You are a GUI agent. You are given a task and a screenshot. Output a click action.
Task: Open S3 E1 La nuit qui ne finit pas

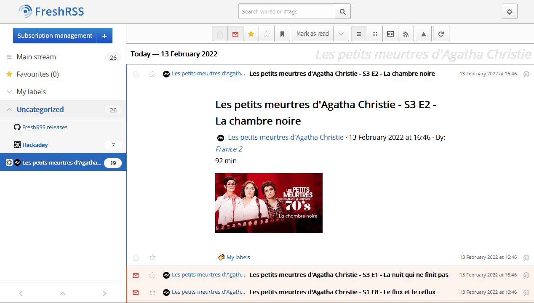tap(349, 275)
